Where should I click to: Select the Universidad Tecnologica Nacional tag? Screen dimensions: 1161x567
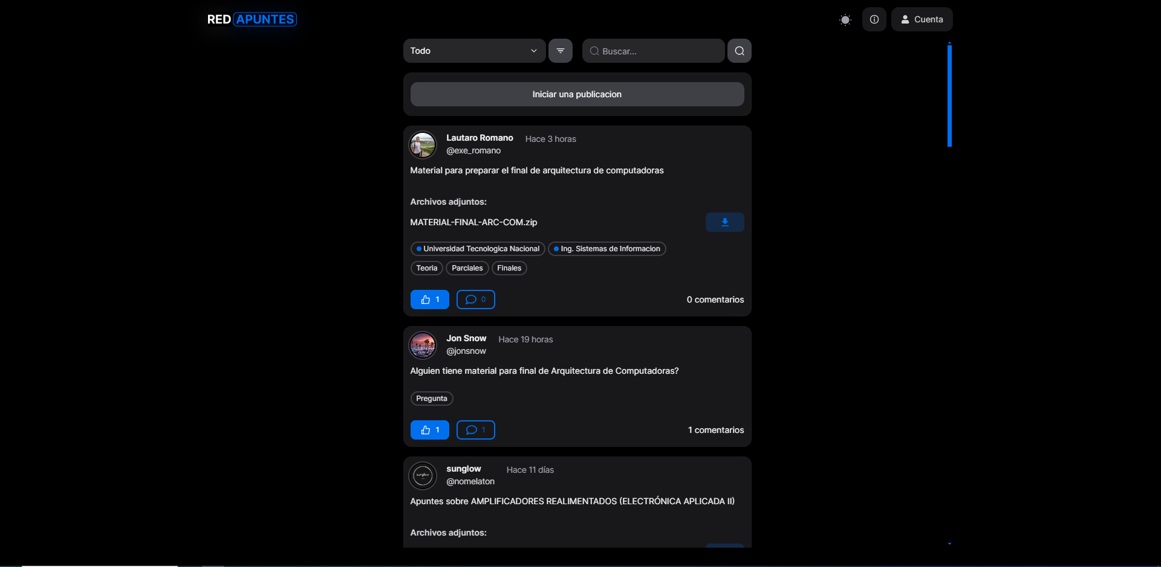pyautogui.click(x=478, y=249)
